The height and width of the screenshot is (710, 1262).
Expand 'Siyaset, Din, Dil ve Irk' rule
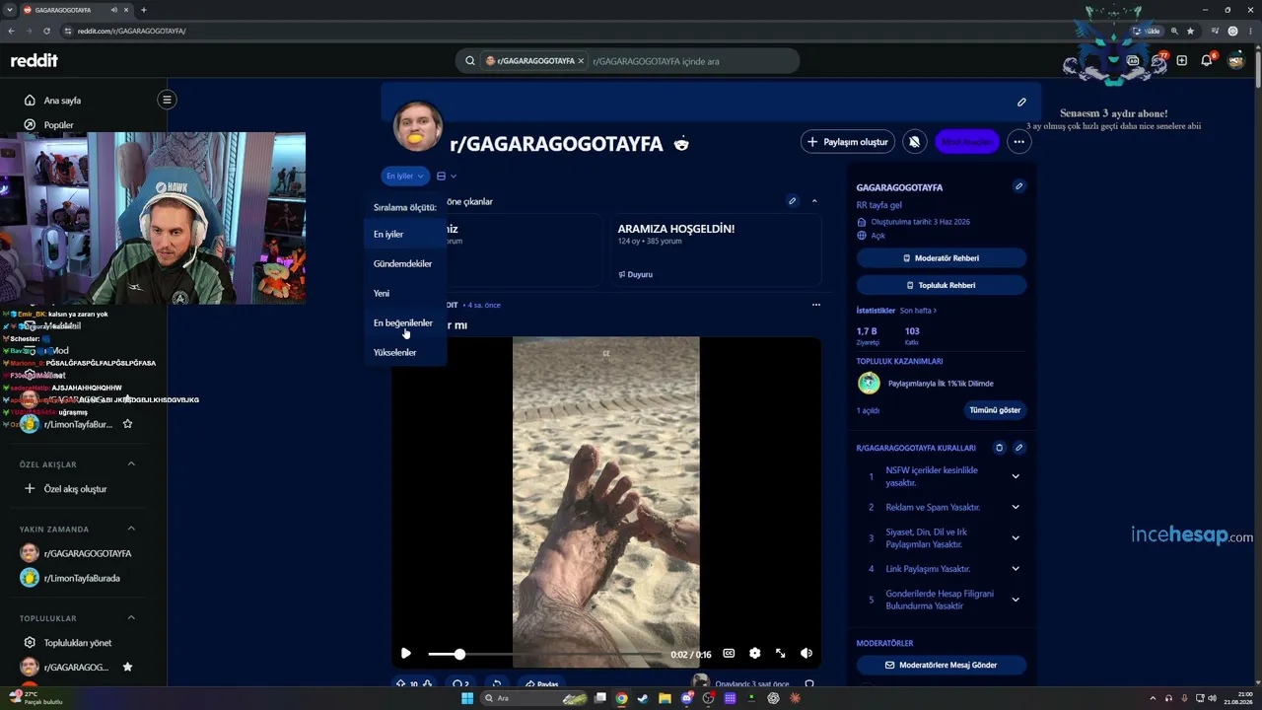[x=1016, y=537]
